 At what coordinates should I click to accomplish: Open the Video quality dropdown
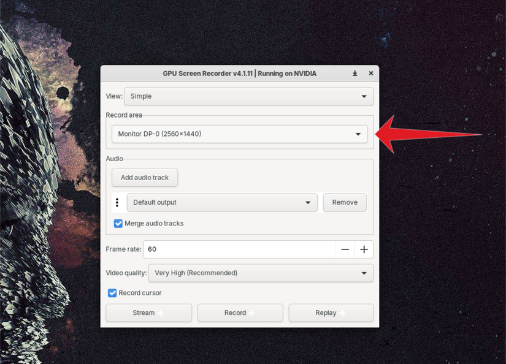coord(261,273)
